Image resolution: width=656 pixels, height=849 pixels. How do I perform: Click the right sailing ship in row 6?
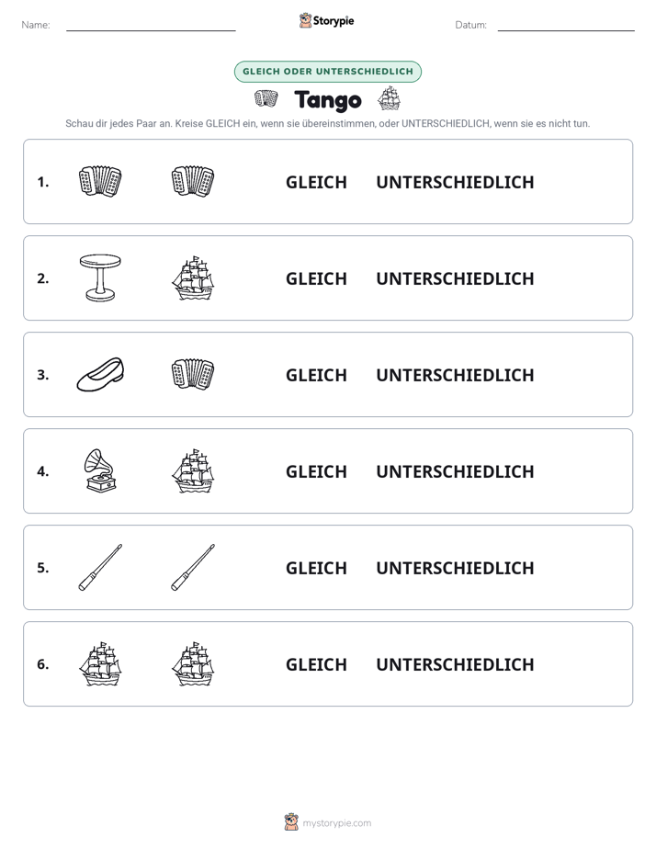193,663
